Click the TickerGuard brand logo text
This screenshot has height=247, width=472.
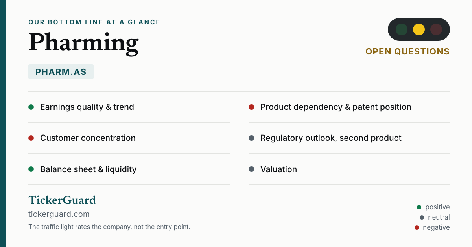click(62, 200)
